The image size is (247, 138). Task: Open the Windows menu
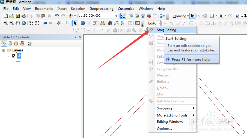pyautogui.click(x=146, y=9)
